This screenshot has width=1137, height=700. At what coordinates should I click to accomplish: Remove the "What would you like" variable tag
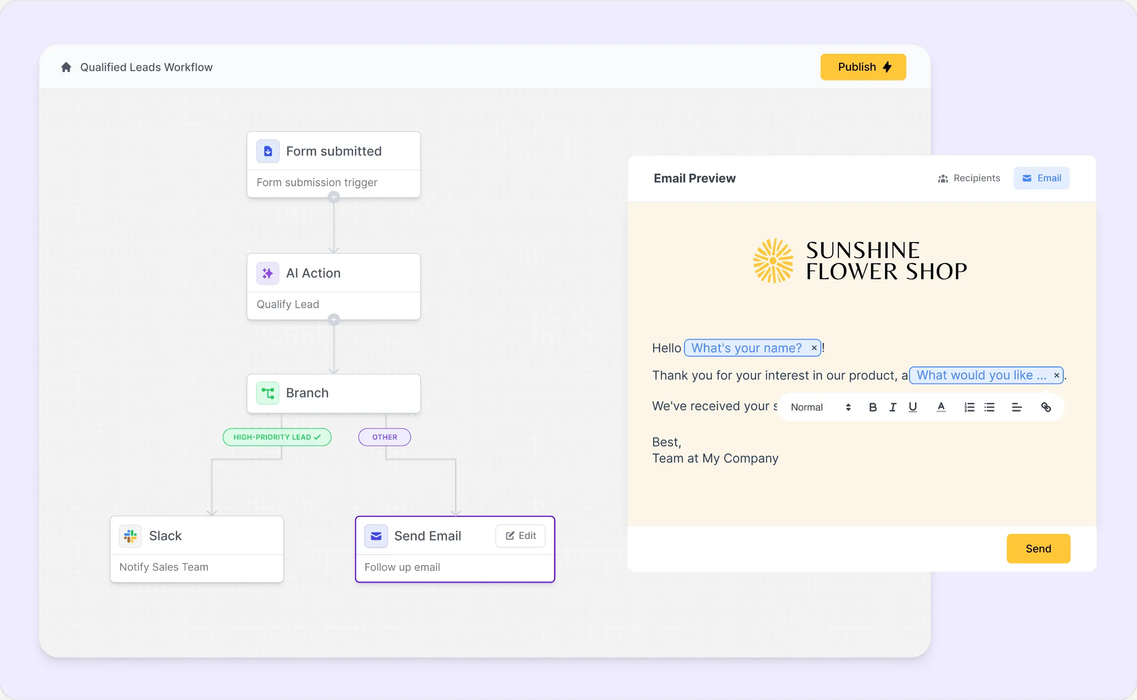pyautogui.click(x=1056, y=375)
